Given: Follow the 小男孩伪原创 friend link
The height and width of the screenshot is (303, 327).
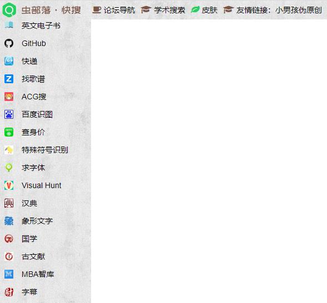Looking at the screenshot, I should [x=299, y=10].
